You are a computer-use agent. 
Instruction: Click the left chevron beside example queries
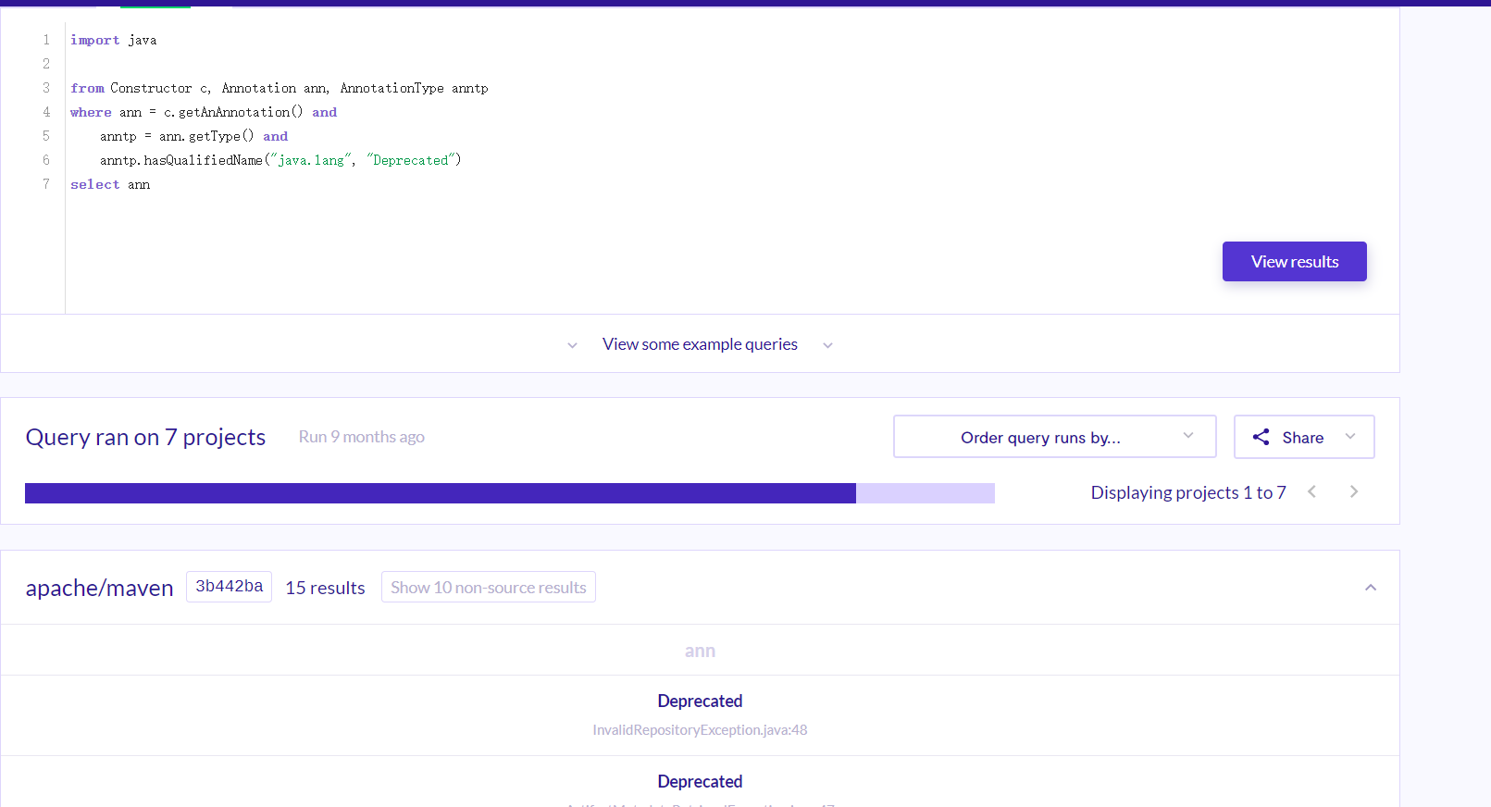coord(572,345)
